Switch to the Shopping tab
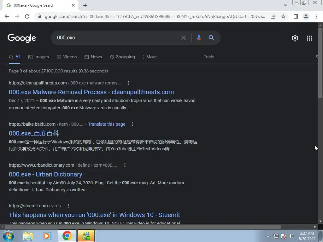323x242 pixels. [x=122, y=57]
